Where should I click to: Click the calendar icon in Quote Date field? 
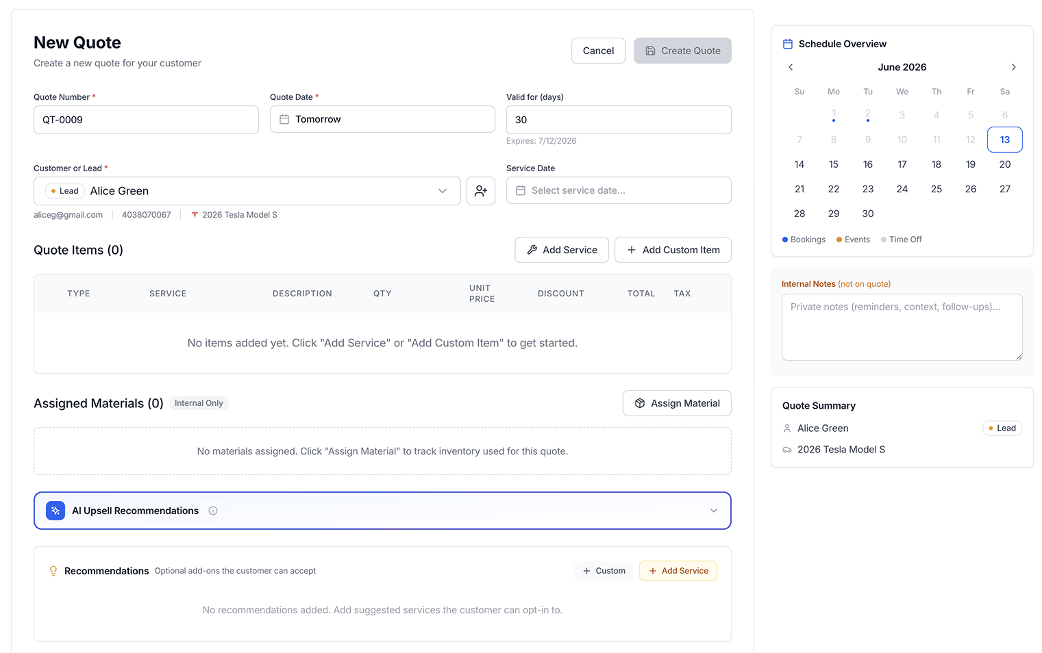[x=284, y=119]
